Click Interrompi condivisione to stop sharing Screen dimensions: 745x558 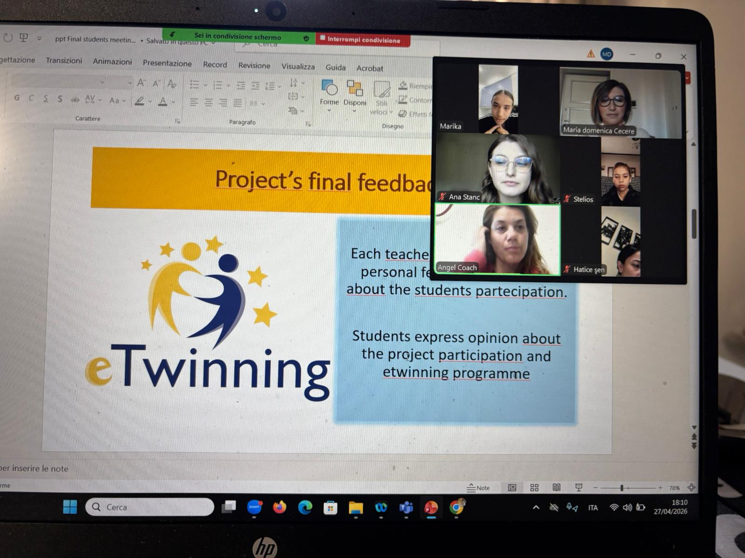tap(363, 40)
